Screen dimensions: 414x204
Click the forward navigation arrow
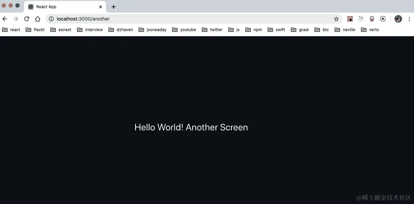[16, 19]
